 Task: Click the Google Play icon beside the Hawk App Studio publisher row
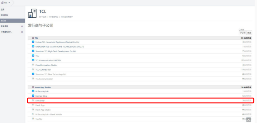[33, 110]
